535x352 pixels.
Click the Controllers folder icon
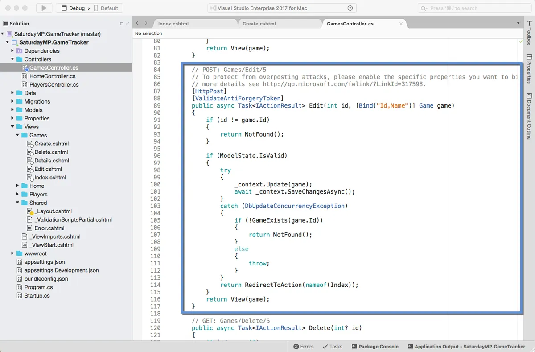click(19, 59)
